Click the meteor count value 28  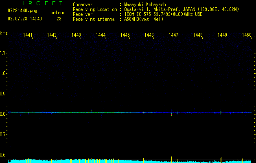point(59,19)
